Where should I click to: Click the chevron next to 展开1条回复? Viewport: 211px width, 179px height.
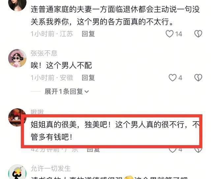(87, 92)
